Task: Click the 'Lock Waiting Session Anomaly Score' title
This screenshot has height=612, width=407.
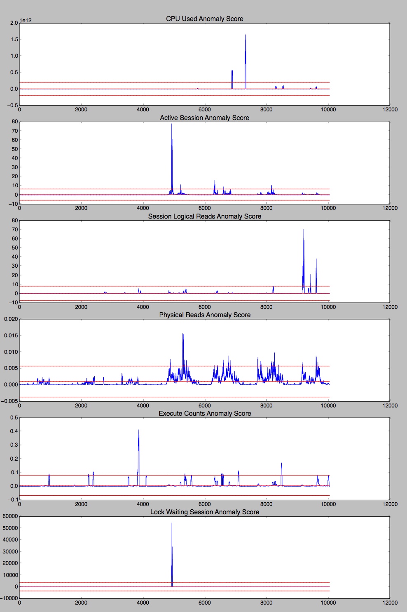Action: point(204,512)
